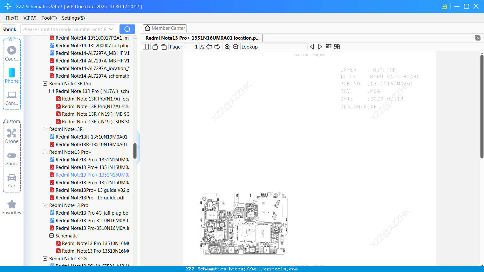Jump to previous Lookup result
Screen dimensions: 484x272
click(x=312, y=47)
